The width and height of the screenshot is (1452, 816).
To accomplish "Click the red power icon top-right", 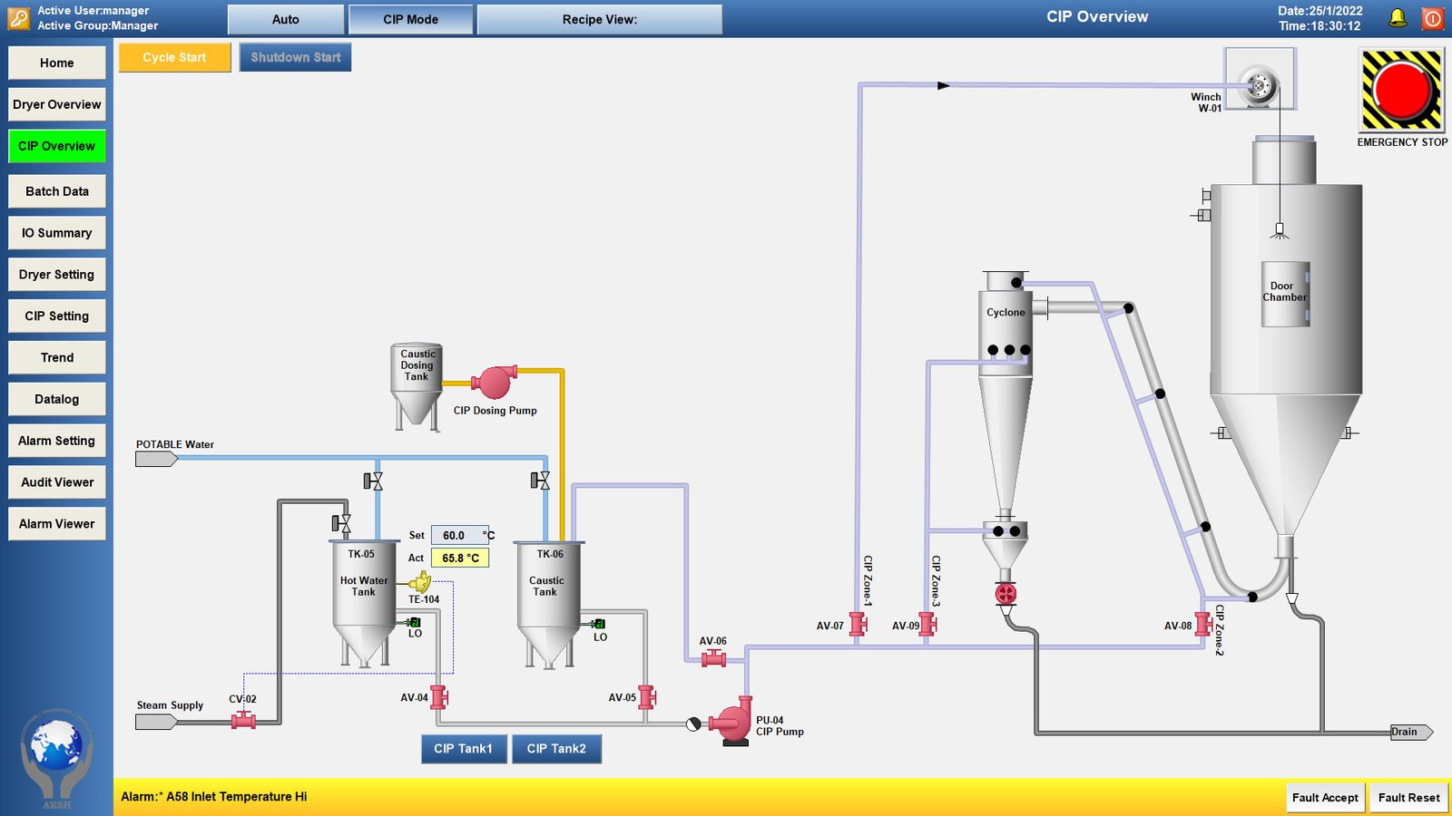I will 1432,18.
